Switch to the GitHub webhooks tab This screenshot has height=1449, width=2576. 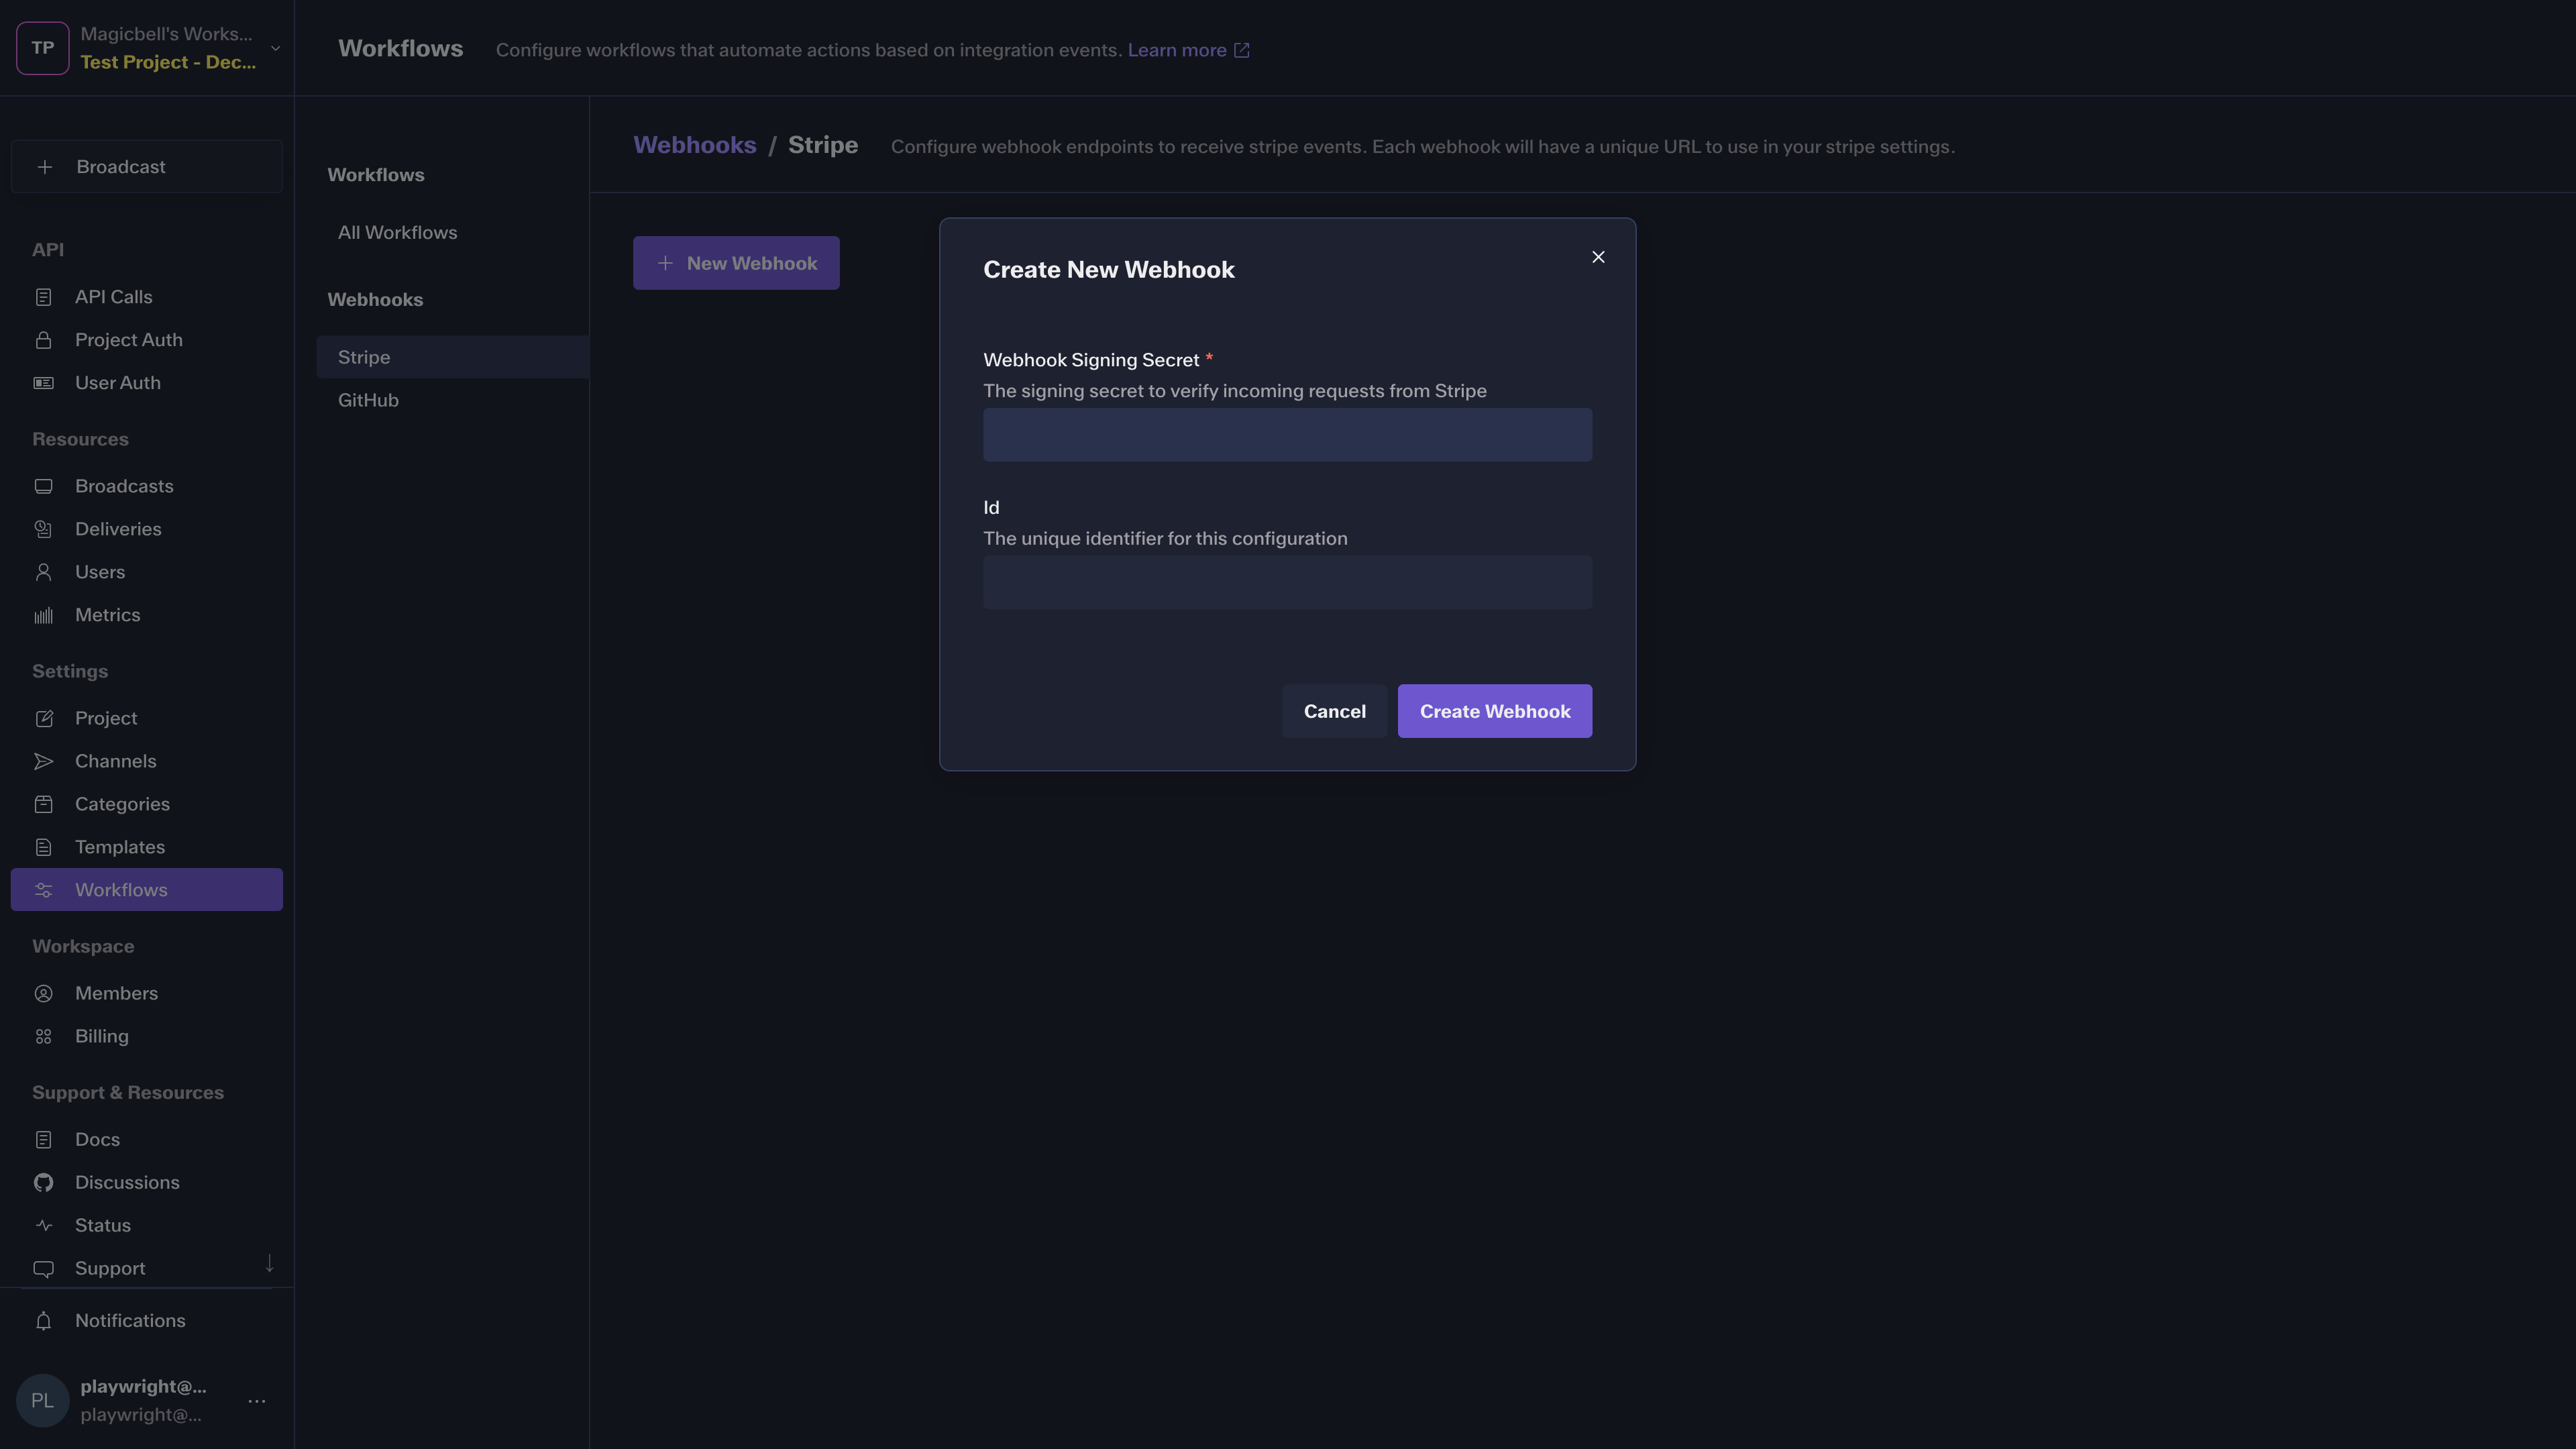[368, 399]
